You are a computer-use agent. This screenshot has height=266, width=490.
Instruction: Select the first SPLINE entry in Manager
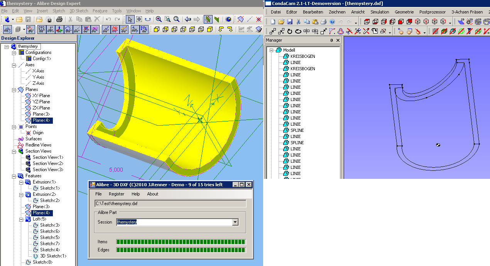[x=297, y=130]
